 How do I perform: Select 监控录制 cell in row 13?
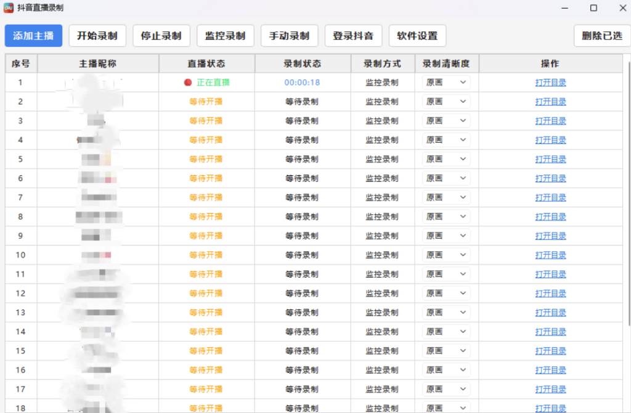[382, 313]
